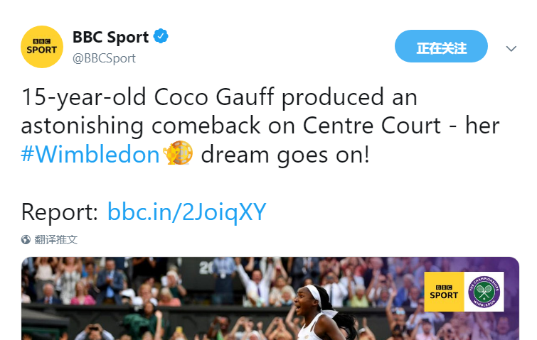Click the trophy emoji after #Wimbledon
This screenshot has width=537, height=340.
tap(178, 154)
